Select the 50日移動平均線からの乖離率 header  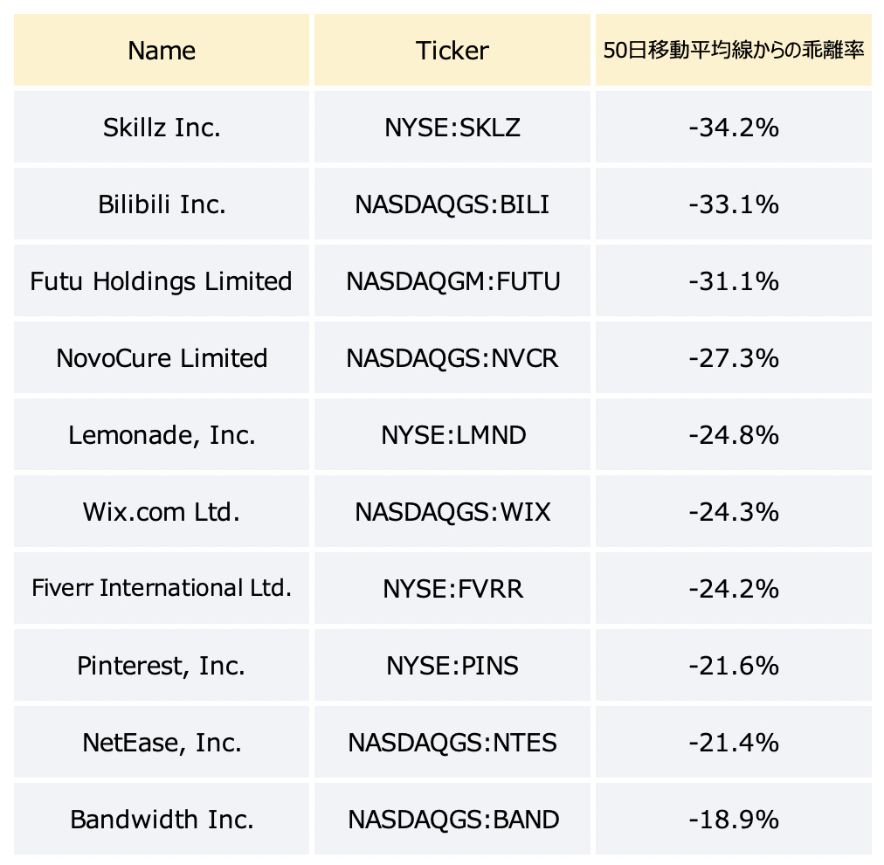(x=734, y=50)
